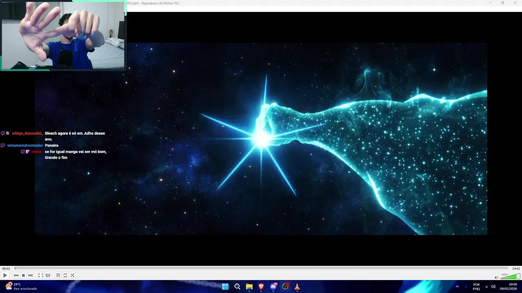Open File Explorer from the taskbar
This screenshot has height=293, width=522.
249,286
